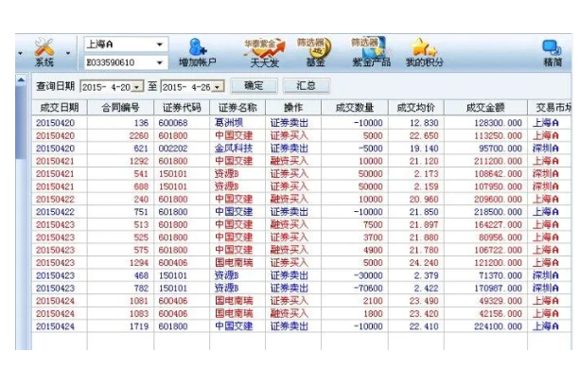Click the 交易市场 column header
This screenshot has height=387, width=580.
550,108
